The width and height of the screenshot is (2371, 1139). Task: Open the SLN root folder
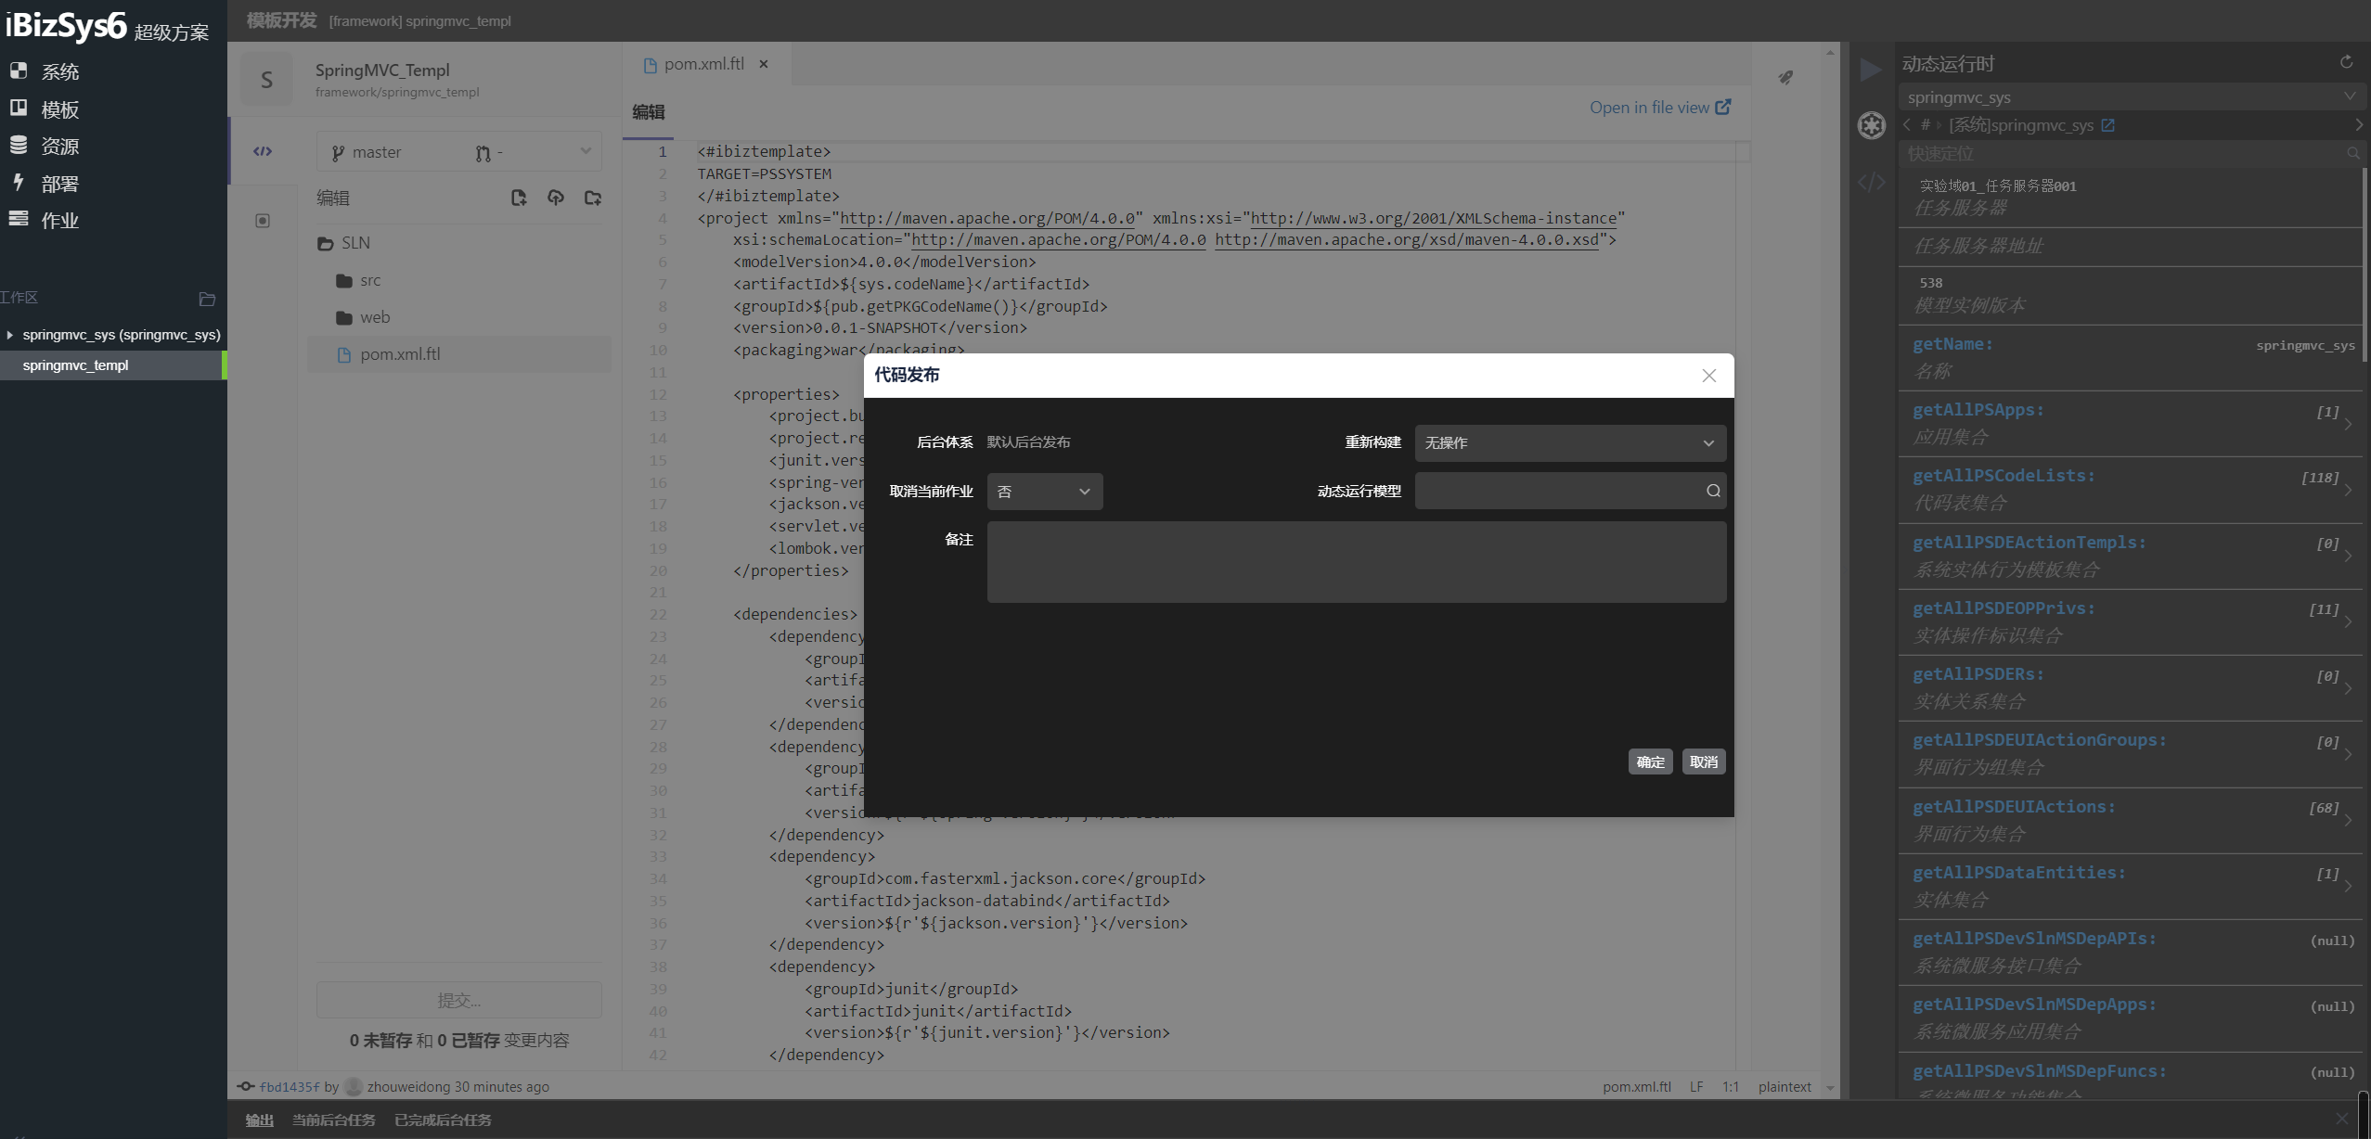click(344, 243)
